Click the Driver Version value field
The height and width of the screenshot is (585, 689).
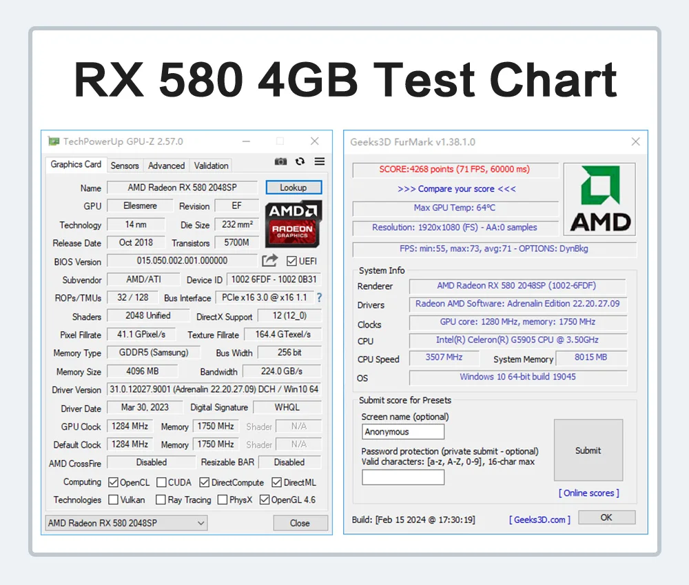pos(214,389)
